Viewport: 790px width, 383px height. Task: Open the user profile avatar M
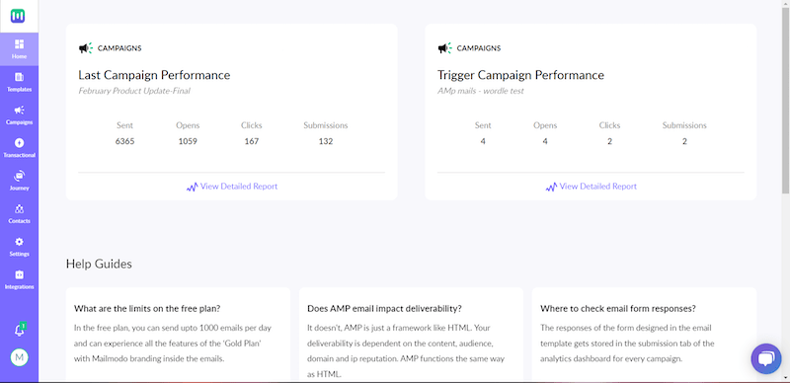point(20,357)
